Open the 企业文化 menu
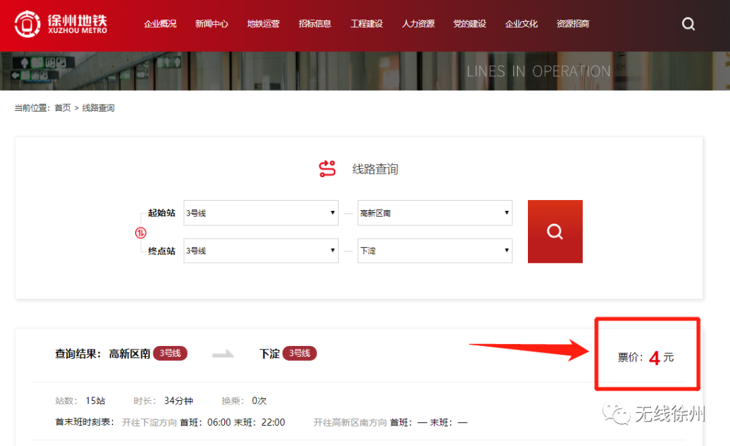 (x=521, y=24)
